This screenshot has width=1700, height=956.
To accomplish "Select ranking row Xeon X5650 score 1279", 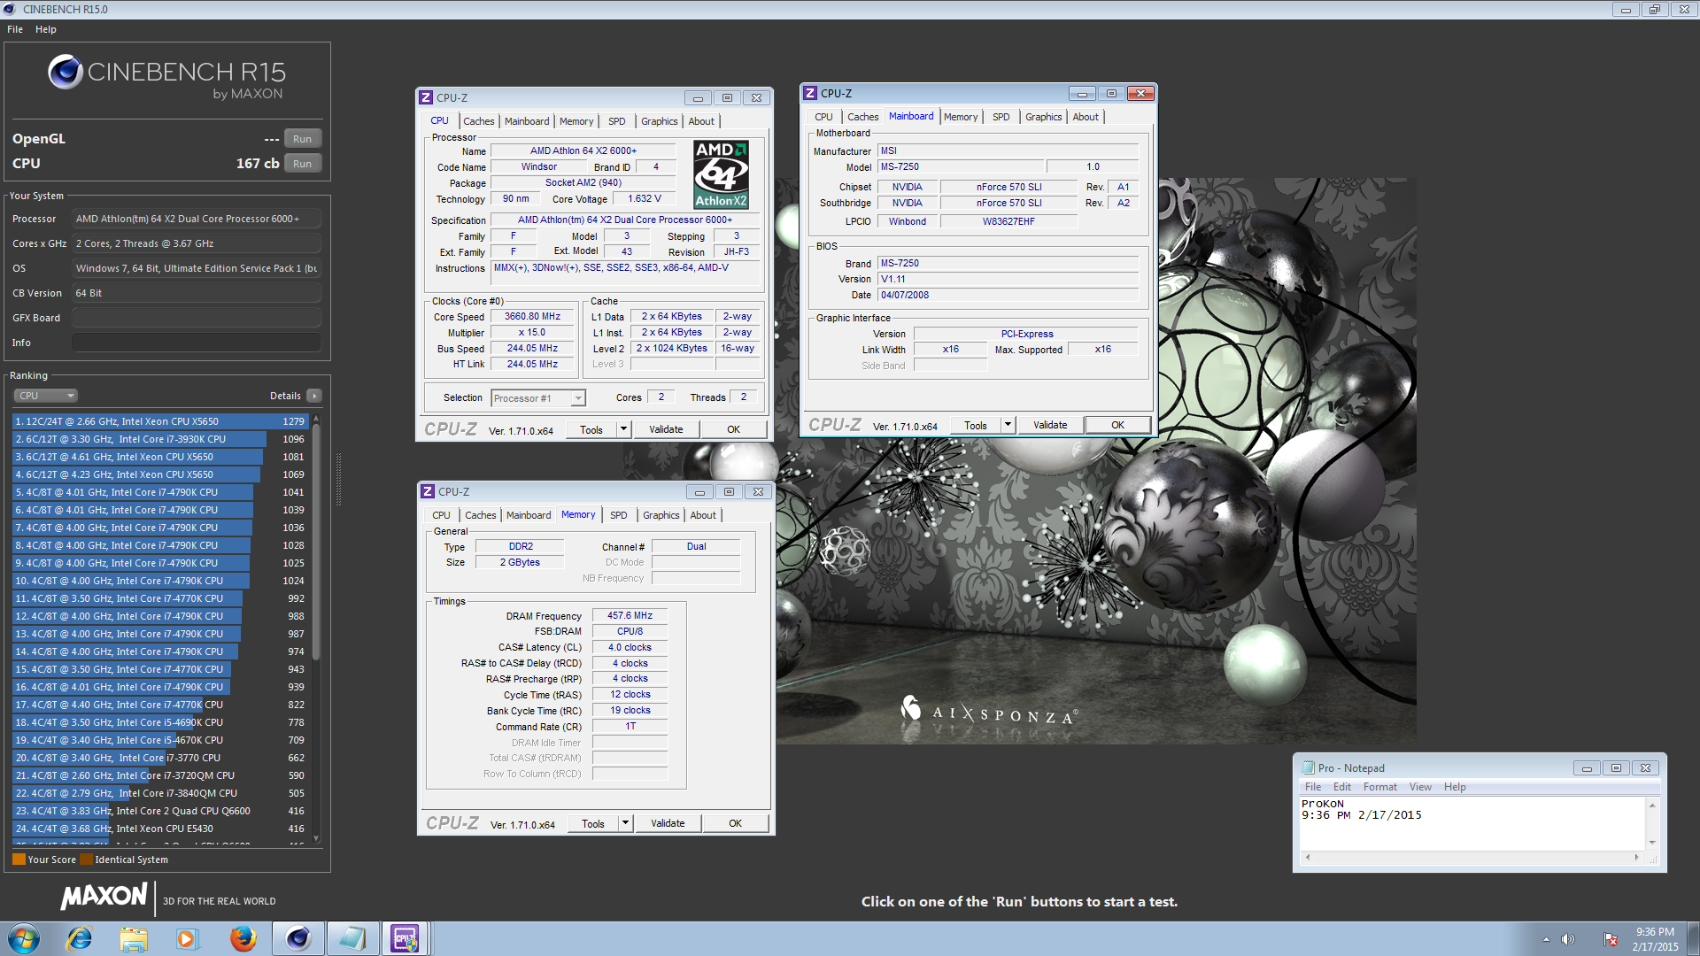I will [x=160, y=421].
